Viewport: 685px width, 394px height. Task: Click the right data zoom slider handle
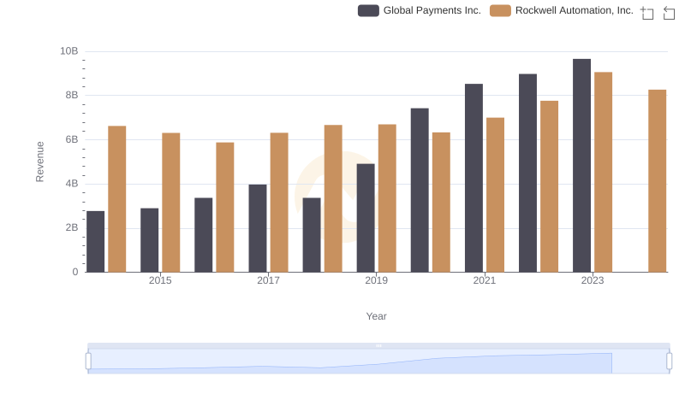670,362
